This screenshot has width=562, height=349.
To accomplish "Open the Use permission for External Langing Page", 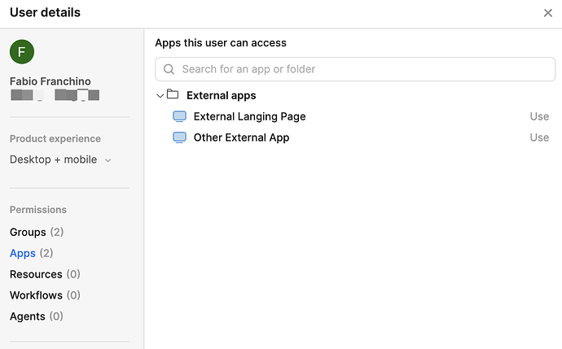I will pos(539,116).
